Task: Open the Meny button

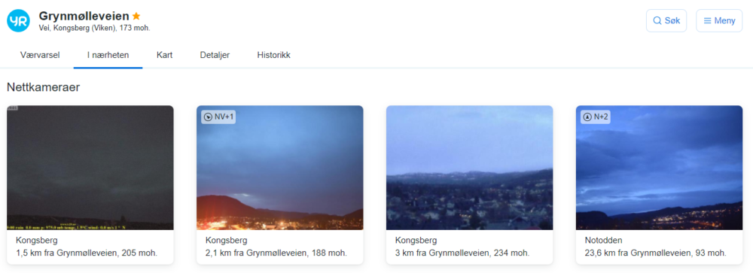Action: point(719,20)
